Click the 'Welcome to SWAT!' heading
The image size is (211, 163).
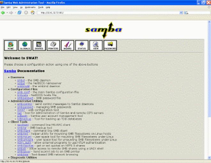[21, 58]
